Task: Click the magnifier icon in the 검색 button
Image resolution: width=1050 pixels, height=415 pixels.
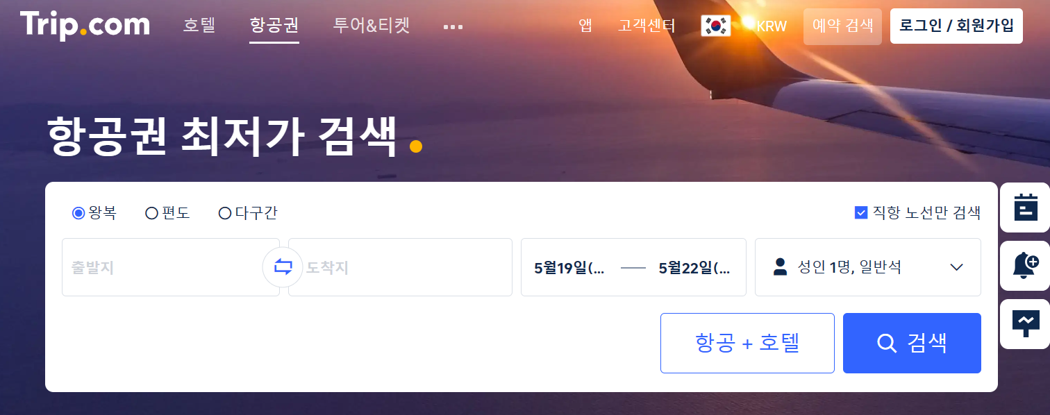Action: (x=887, y=343)
